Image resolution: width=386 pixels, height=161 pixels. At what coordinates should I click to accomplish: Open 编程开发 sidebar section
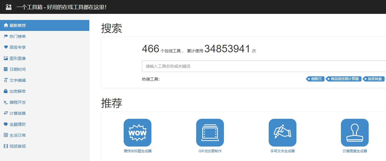tap(18, 102)
